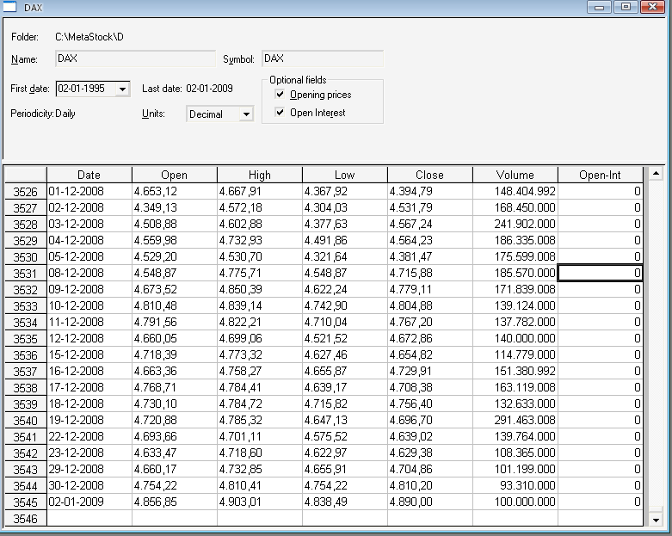This screenshot has height=536, width=672.
Task: Minimize the DAX window
Action: tap(599, 7)
